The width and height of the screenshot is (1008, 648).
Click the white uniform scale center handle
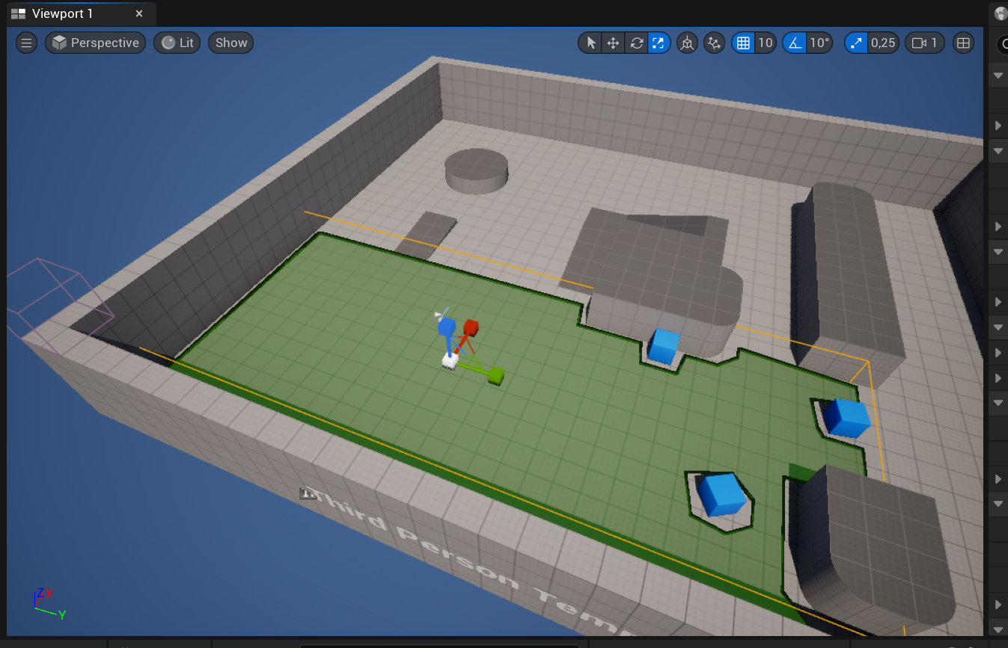pos(450,360)
